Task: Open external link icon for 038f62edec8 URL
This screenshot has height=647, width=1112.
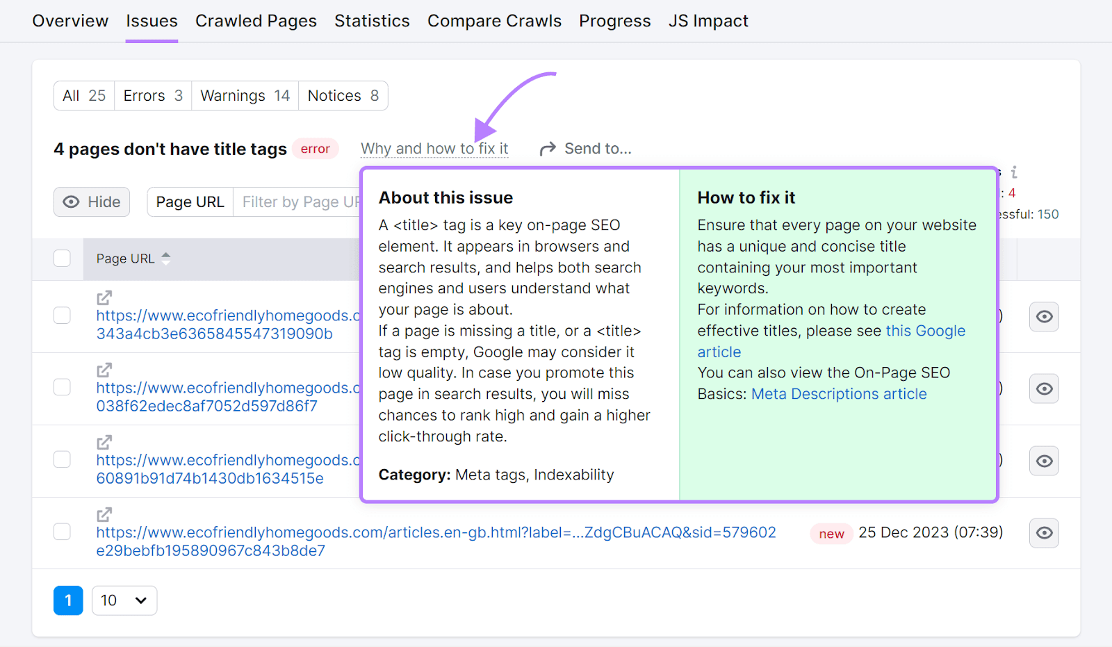Action: pos(104,370)
